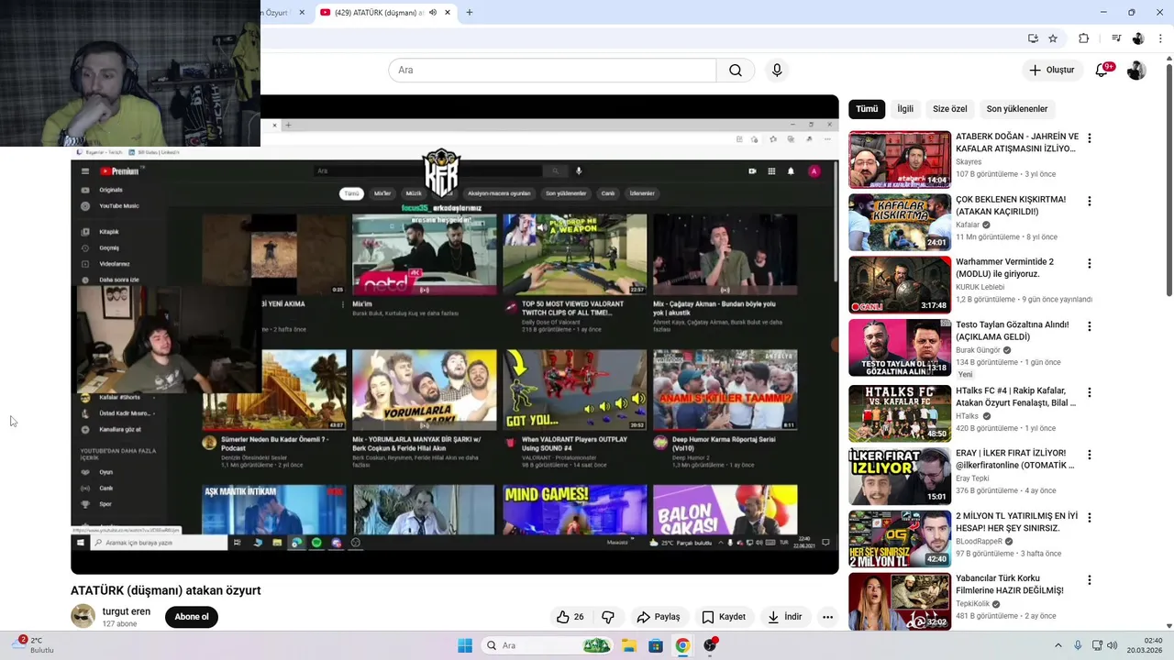The height and width of the screenshot is (660, 1174).
Task: Open the YouTube account avatar menu
Action: (1136, 71)
